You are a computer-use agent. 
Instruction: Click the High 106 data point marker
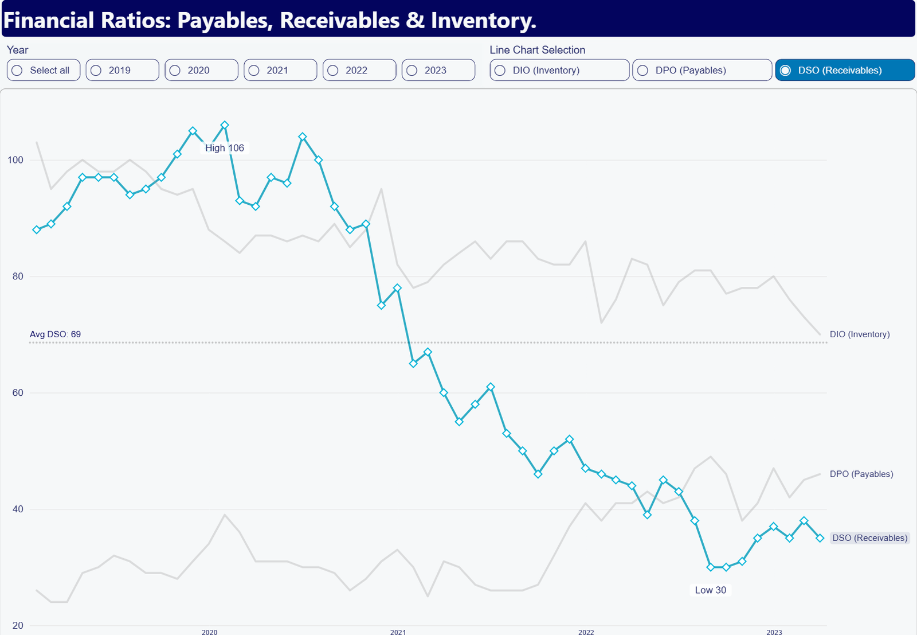point(225,125)
